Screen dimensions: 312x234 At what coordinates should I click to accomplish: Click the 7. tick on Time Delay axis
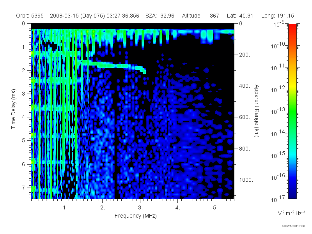click(24, 188)
